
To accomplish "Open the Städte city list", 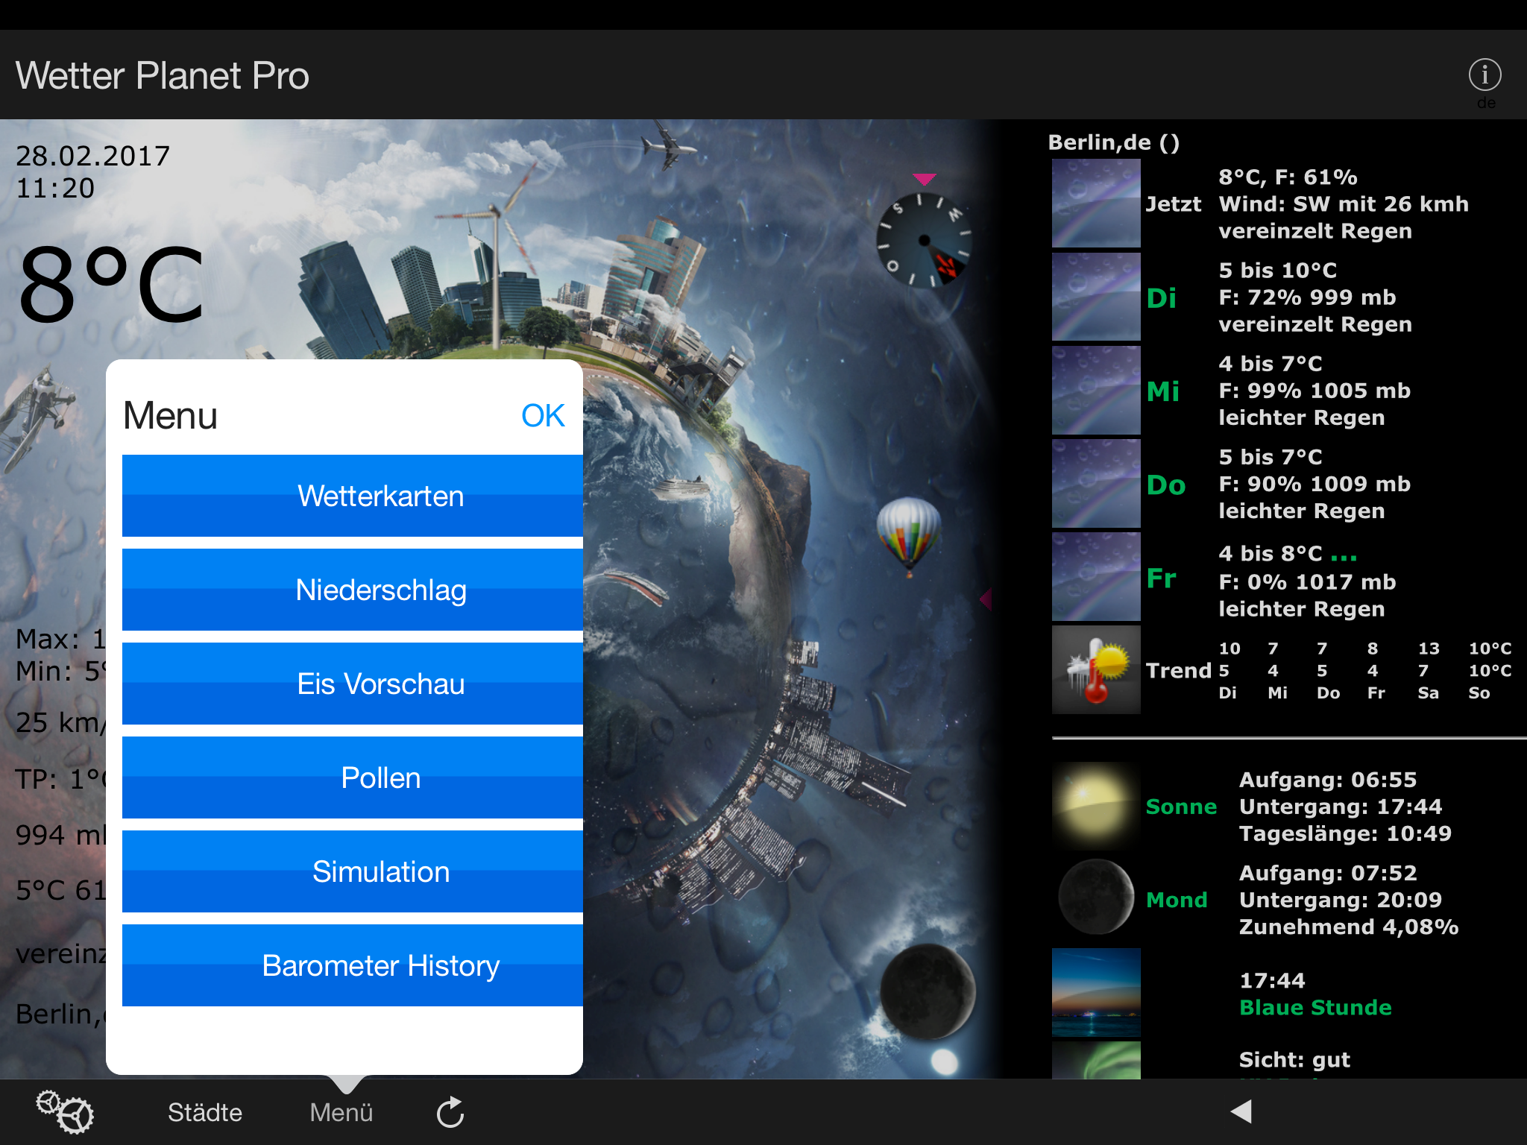I will click(205, 1112).
